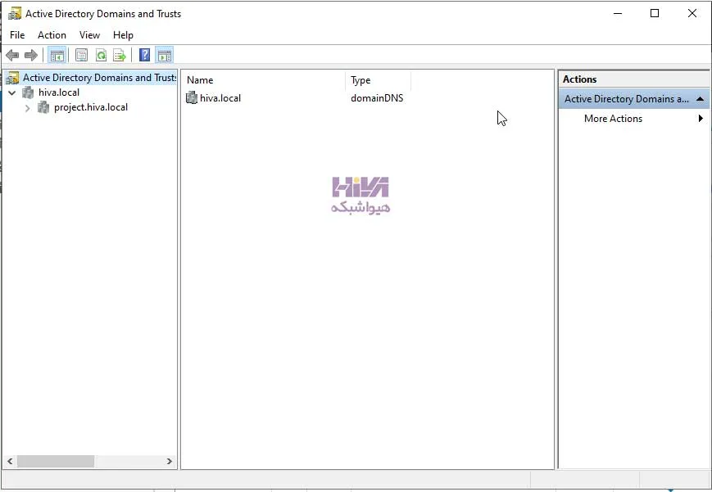Click the domainDNS type cell
The width and height of the screenshot is (712, 492).
[x=377, y=98]
